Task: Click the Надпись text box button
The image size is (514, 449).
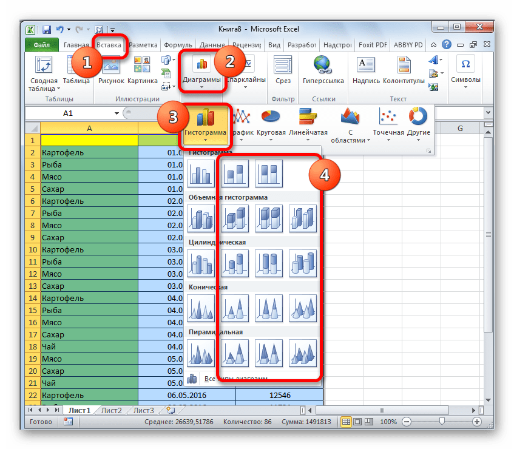Action: pos(367,69)
